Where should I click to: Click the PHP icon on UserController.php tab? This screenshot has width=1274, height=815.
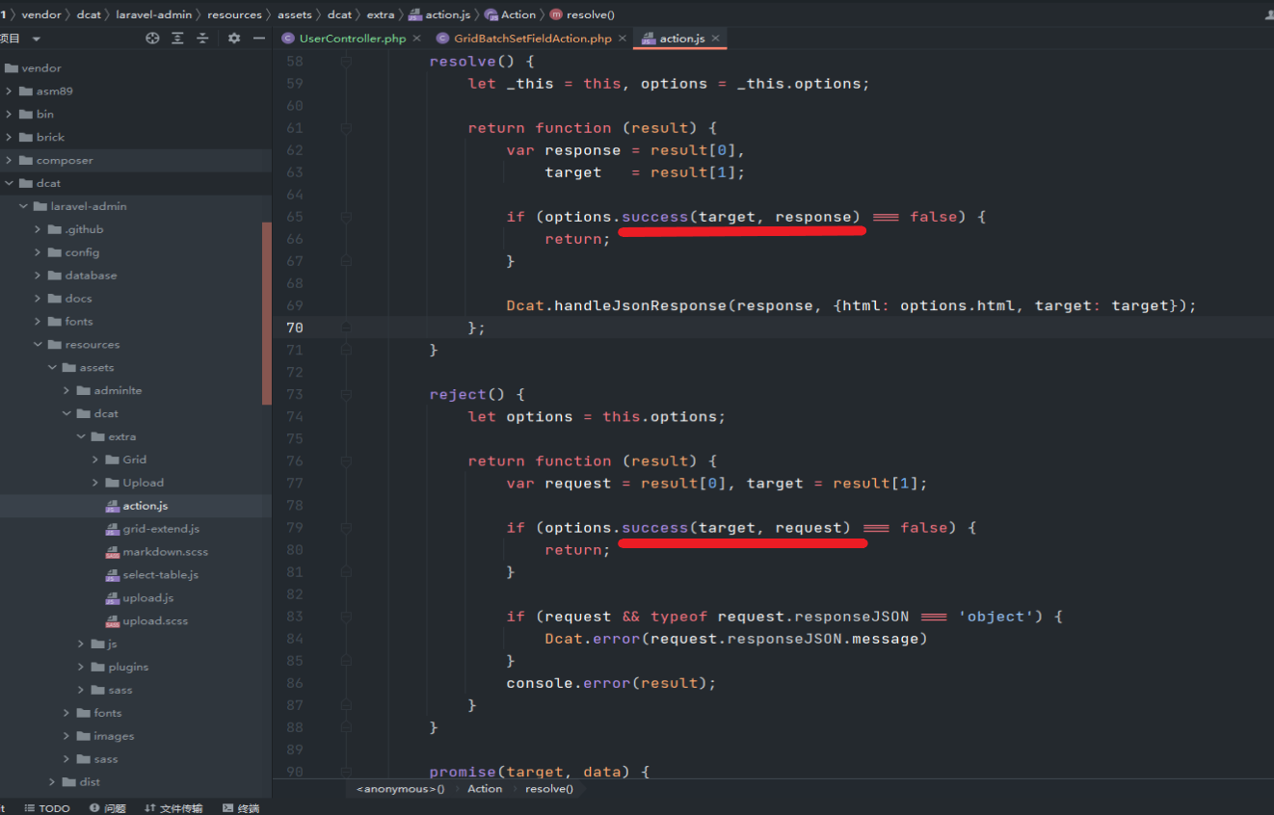click(287, 39)
